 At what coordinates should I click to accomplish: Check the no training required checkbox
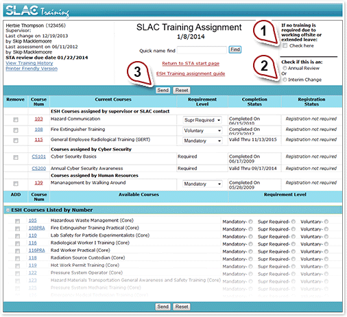coord(285,45)
